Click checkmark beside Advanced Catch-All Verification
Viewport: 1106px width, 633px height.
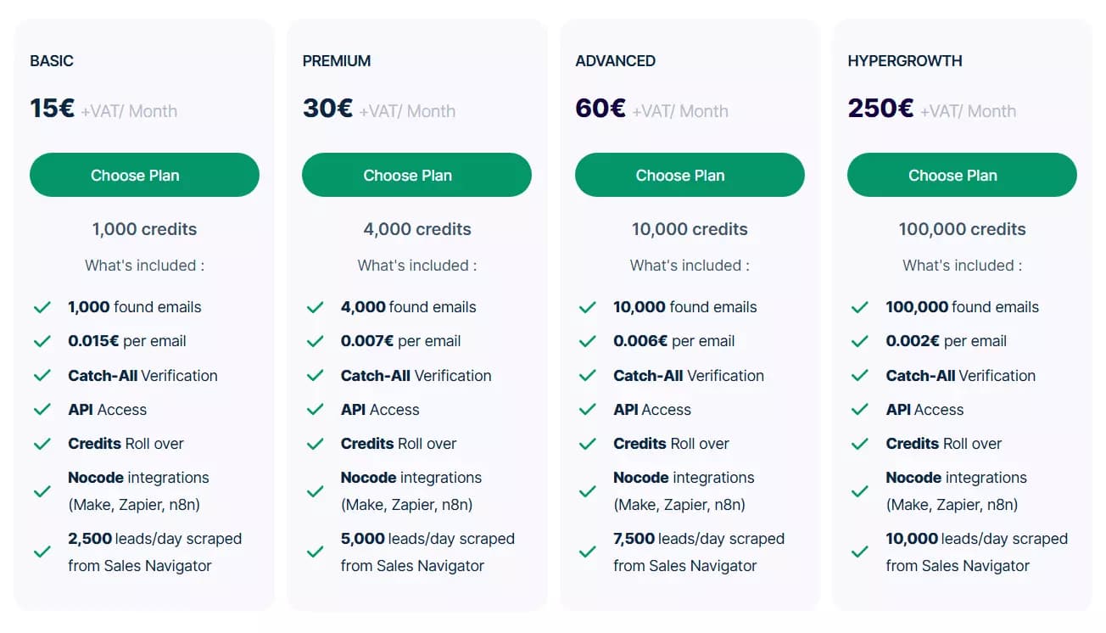tap(587, 376)
